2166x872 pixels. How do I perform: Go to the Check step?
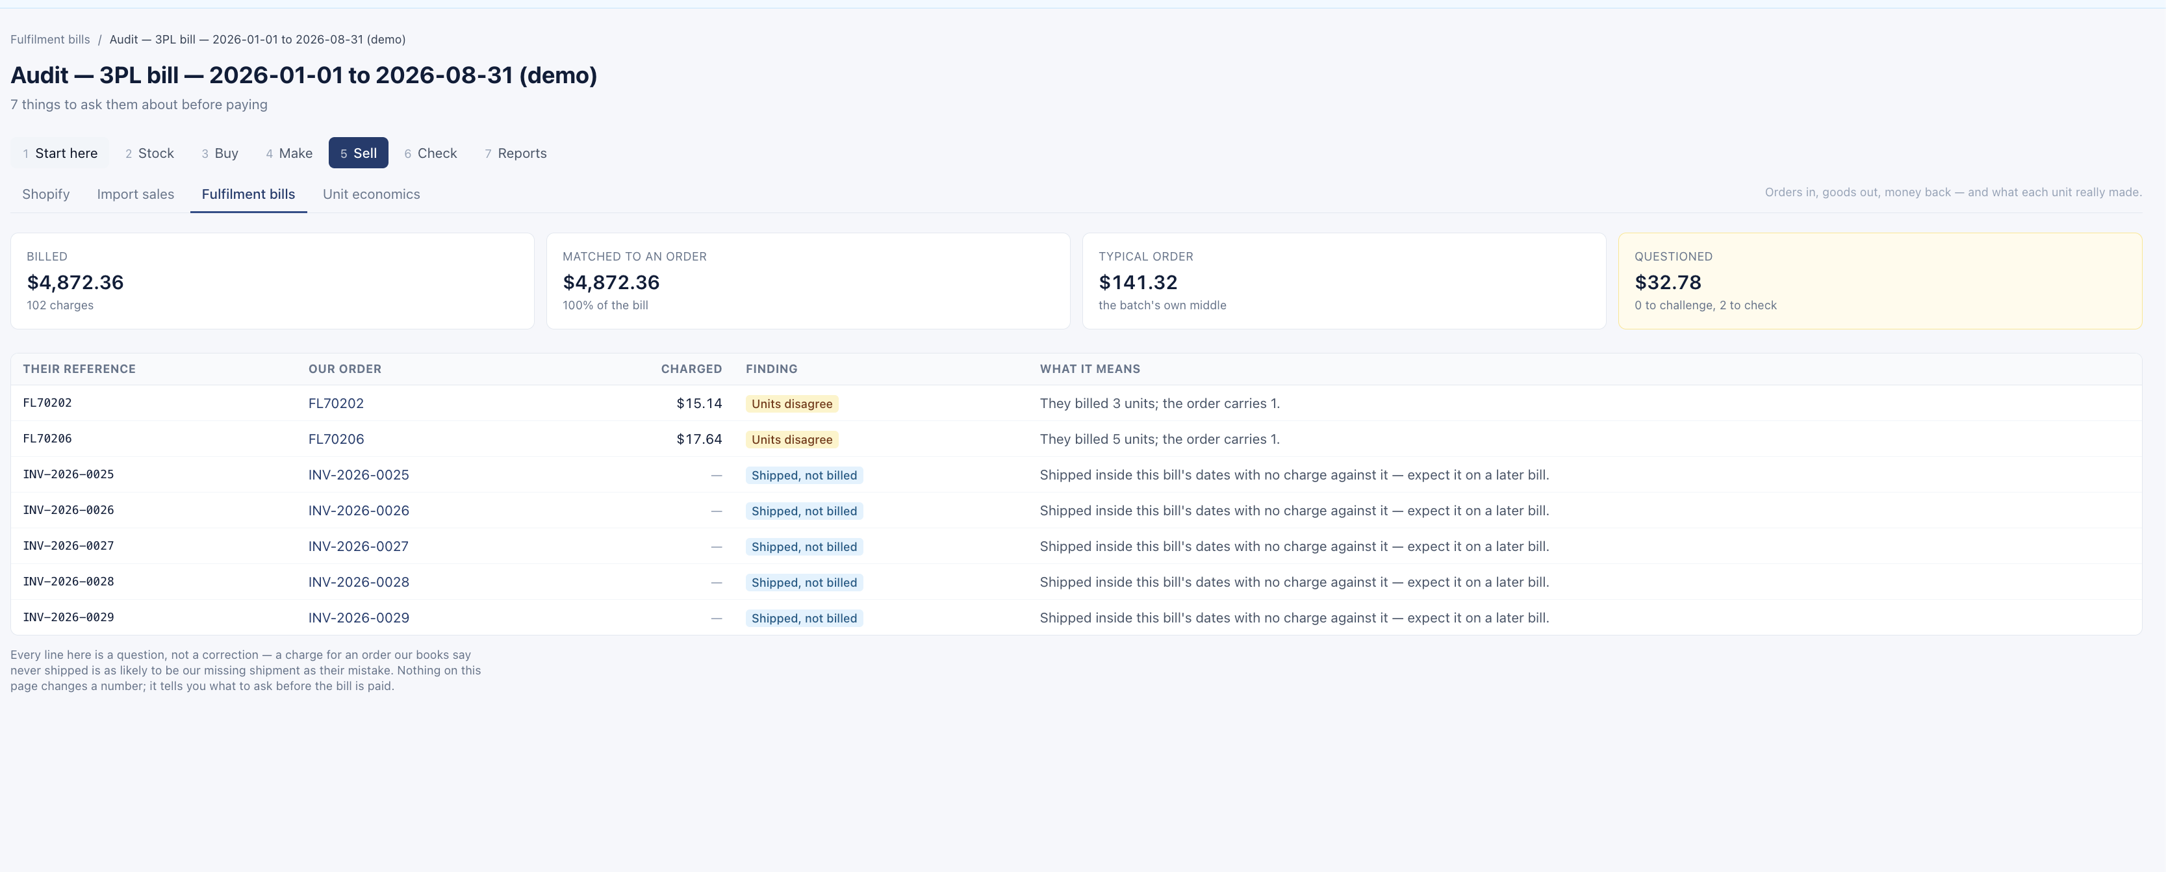click(x=431, y=153)
